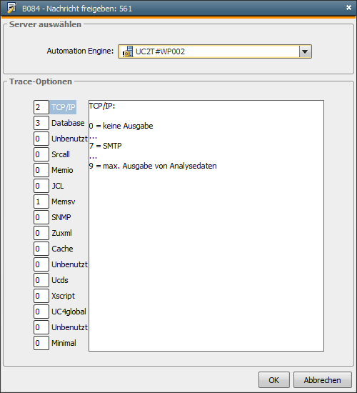Select the SNMP trace level input
Viewport: 357px width, 393px height.
tap(41, 217)
